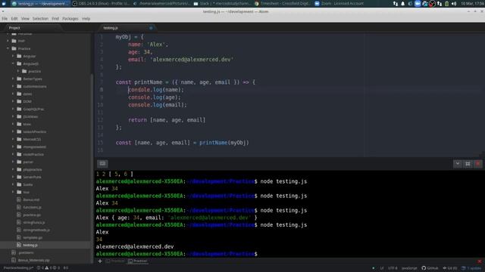This screenshot has height=272, width=485.
Task: Select the ServerPunk folder
Action: point(32,178)
